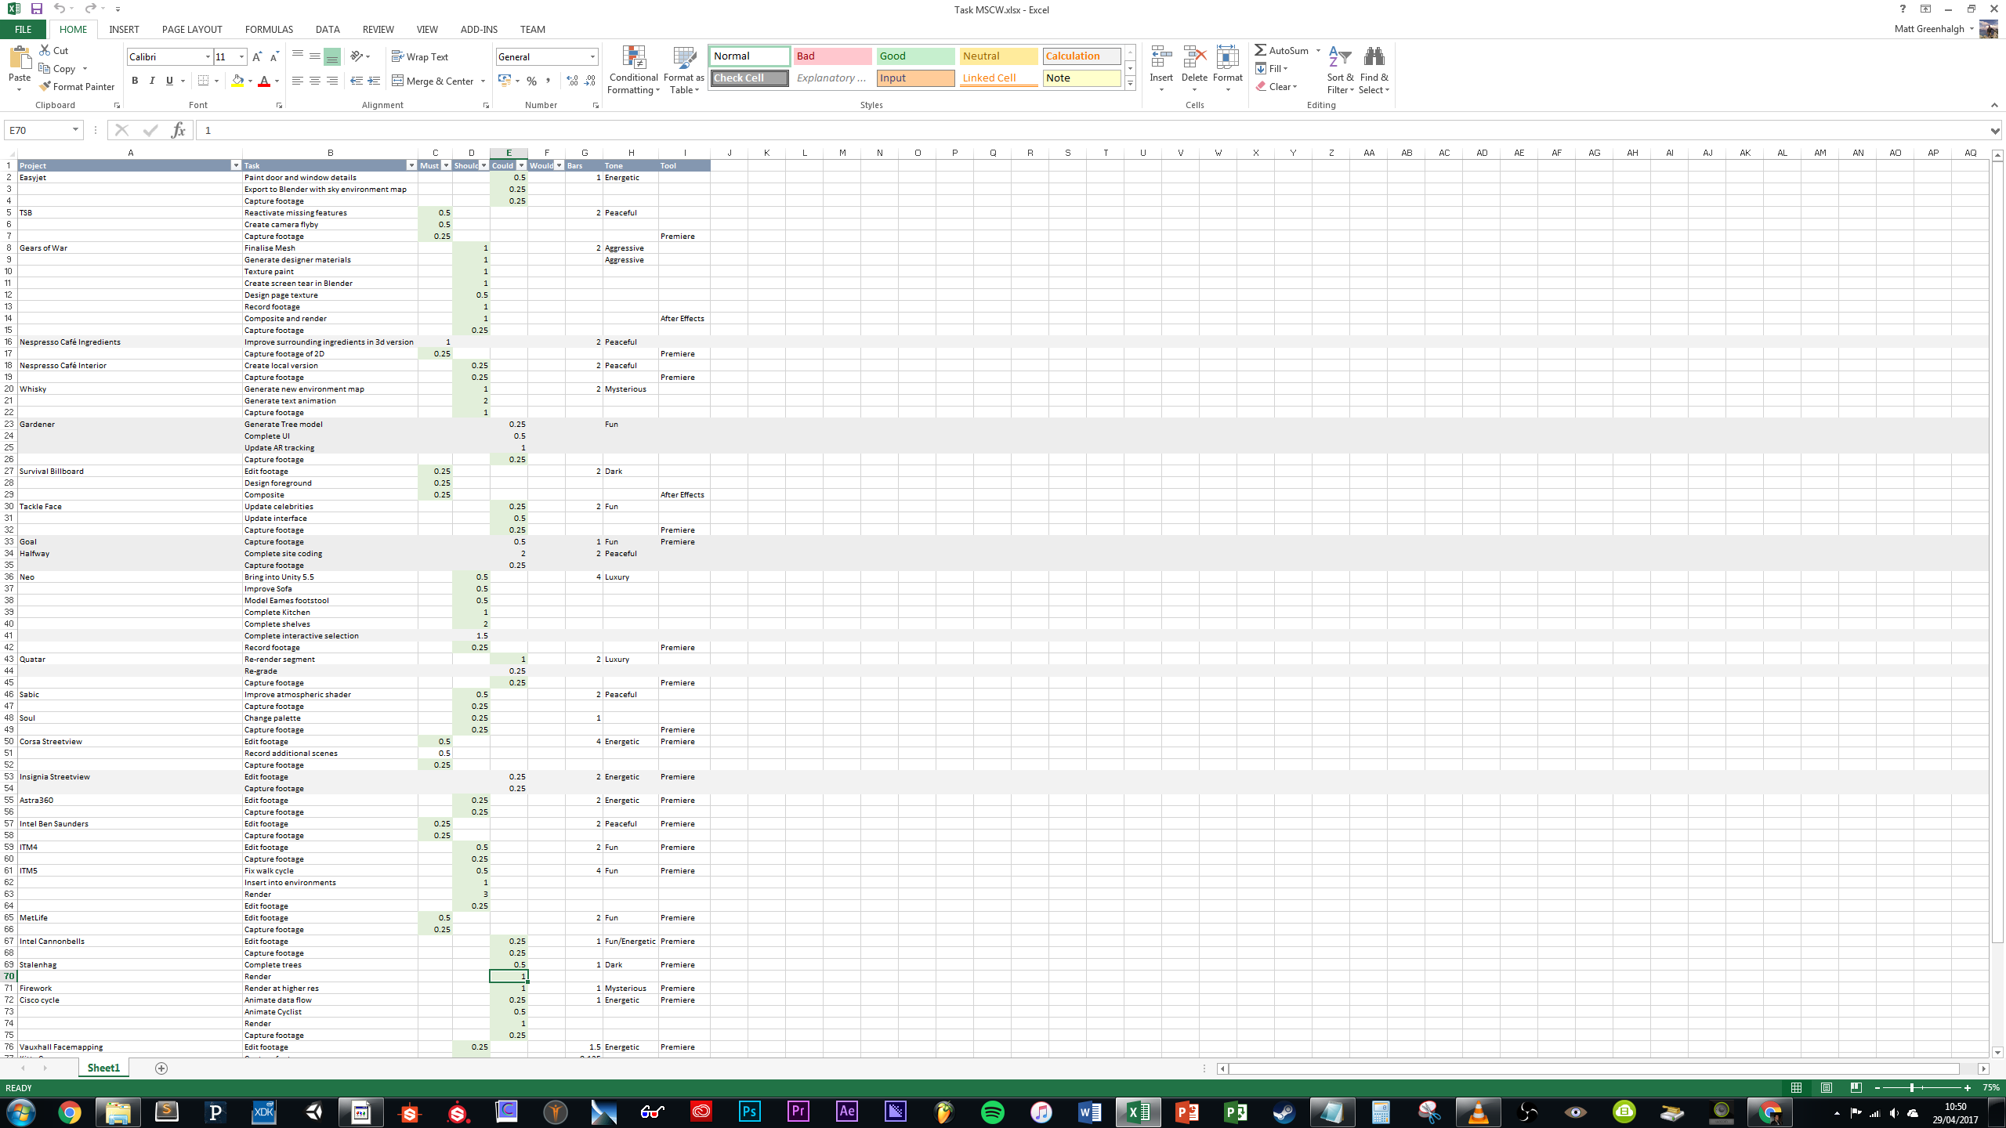Switch to the FORMULAS ribbon tab
The width and height of the screenshot is (2006, 1128).
[269, 29]
